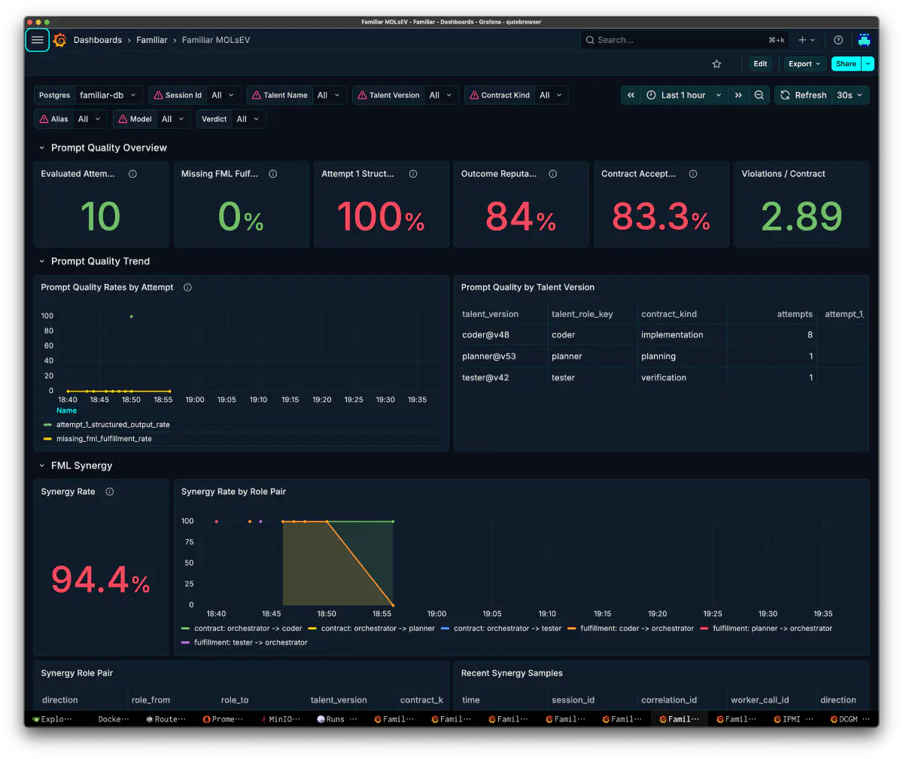The image size is (903, 759).
Task: Click warning triangle next to Session Id
Action: (x=158, y=96)
